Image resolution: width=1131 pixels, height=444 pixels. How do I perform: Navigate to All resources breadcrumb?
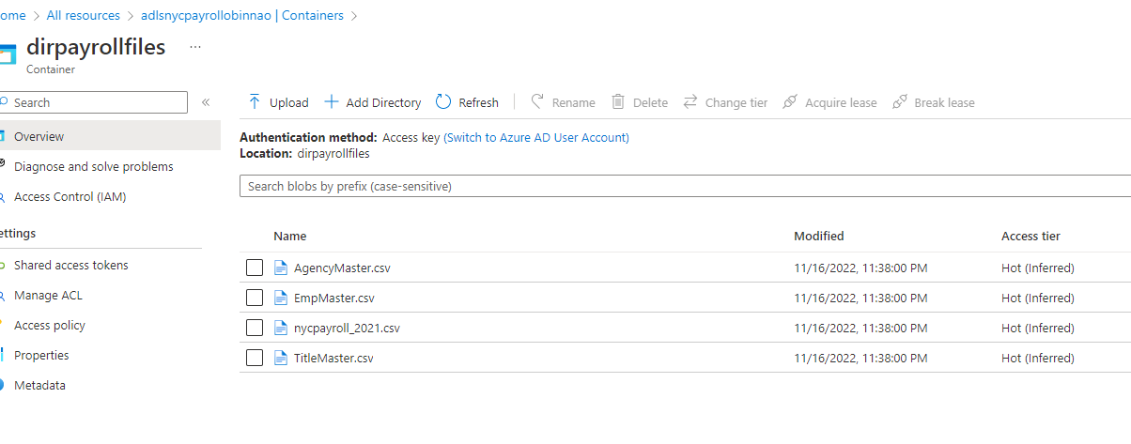(x=82, y=16)
